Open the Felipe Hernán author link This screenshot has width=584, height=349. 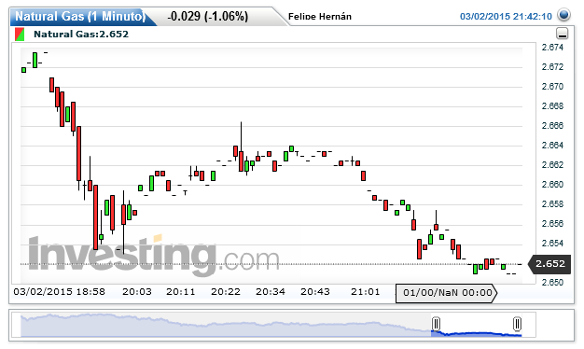click(x=320, y=17)
